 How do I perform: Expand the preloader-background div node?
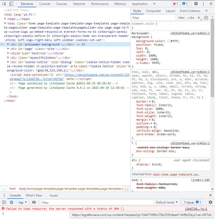click(x=8, y=44)
